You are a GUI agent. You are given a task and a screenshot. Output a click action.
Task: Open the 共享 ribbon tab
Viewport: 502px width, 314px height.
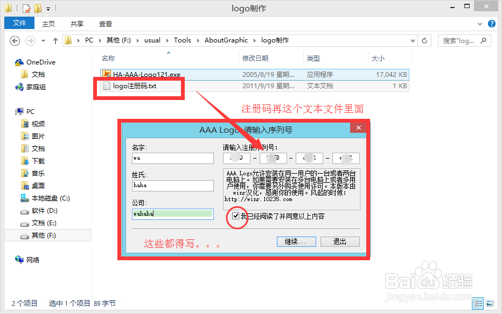(77, 24)
